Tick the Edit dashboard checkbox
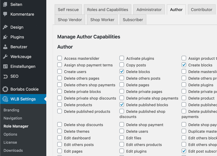 coord(60,138)
